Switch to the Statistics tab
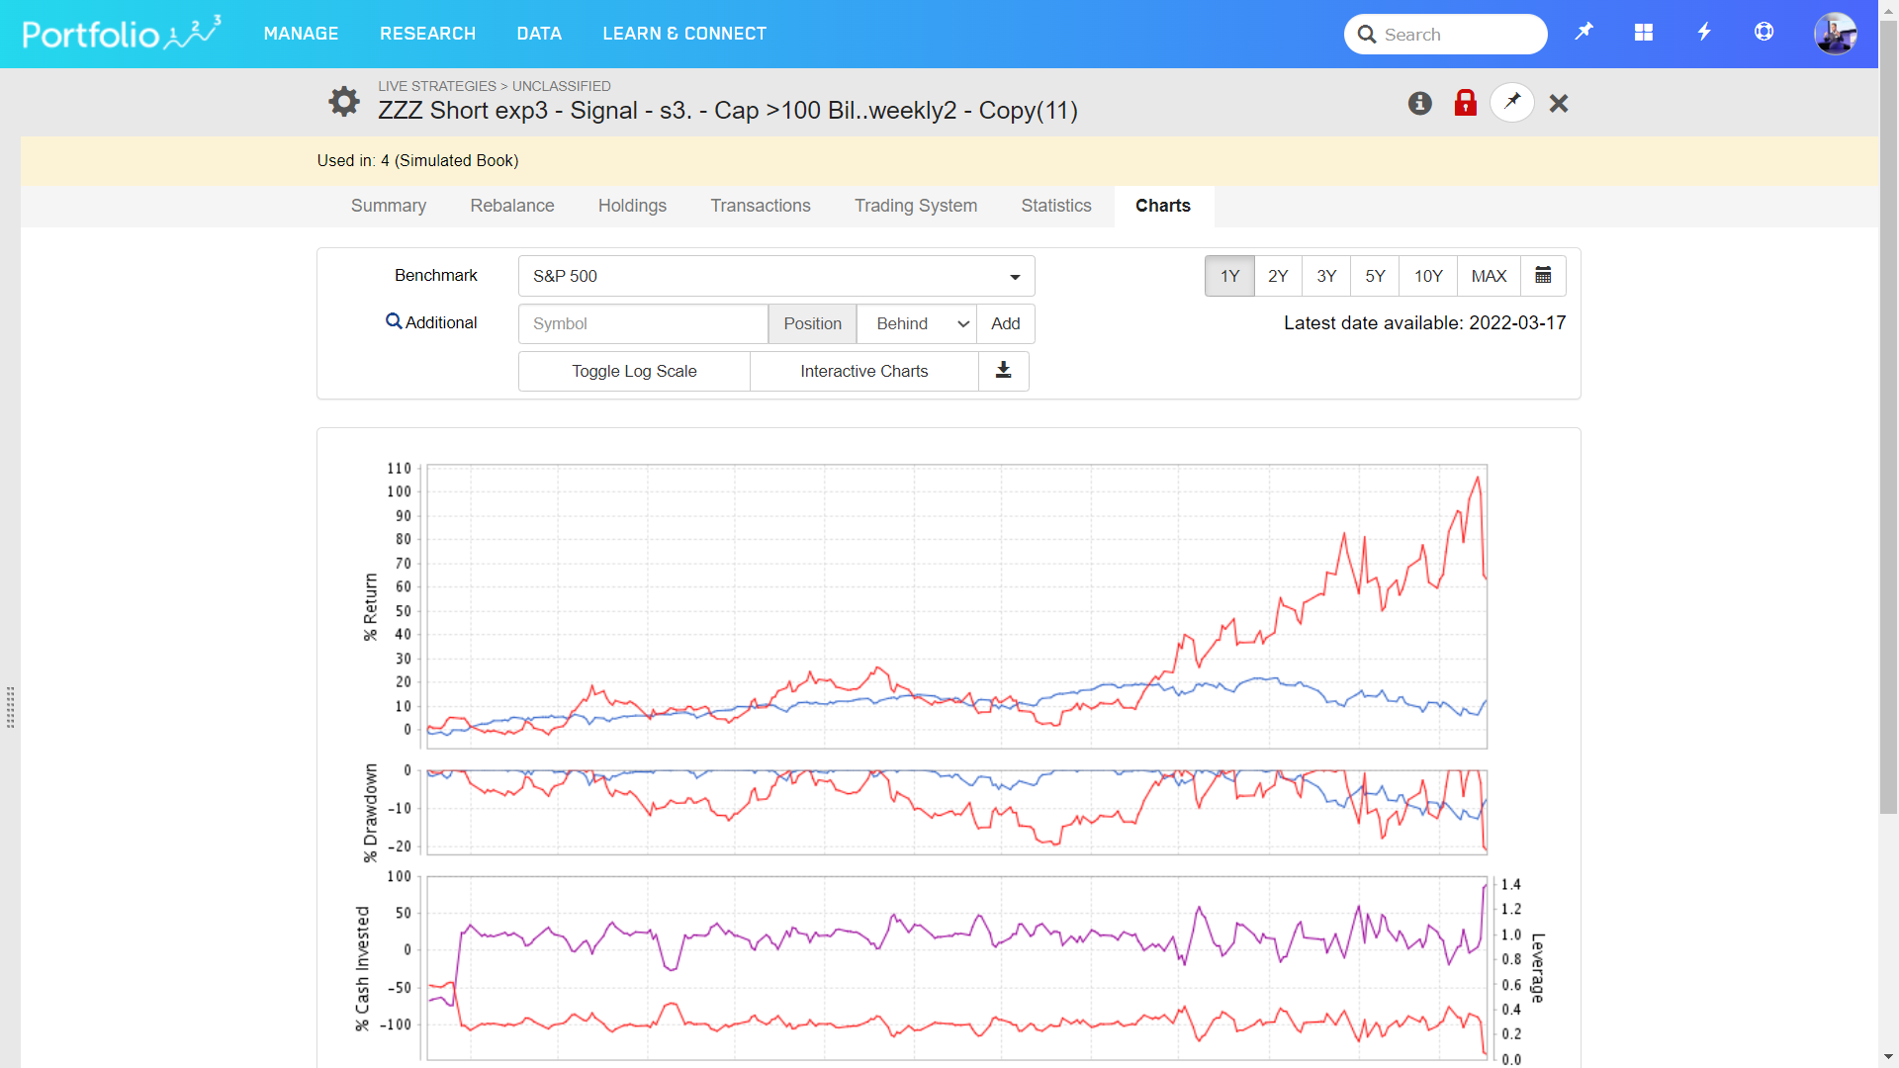The height and width of the screenshot is (1068, 1899). pos(1055,206)
